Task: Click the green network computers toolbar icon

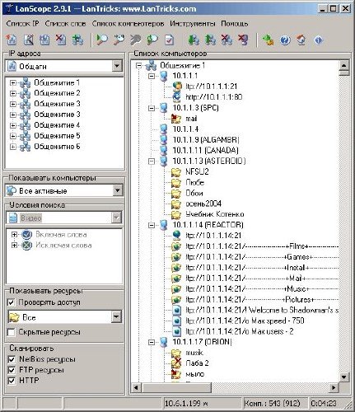Action: click(77, 40)
